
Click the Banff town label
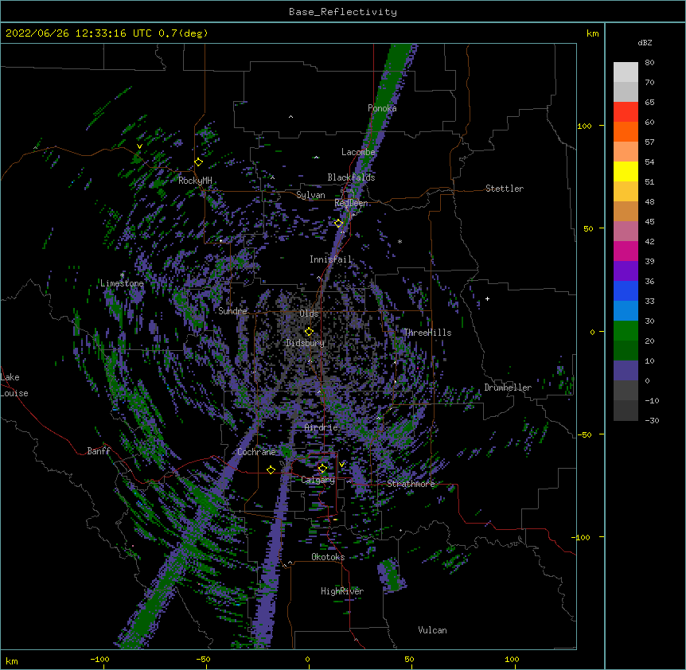click(99, 451)
